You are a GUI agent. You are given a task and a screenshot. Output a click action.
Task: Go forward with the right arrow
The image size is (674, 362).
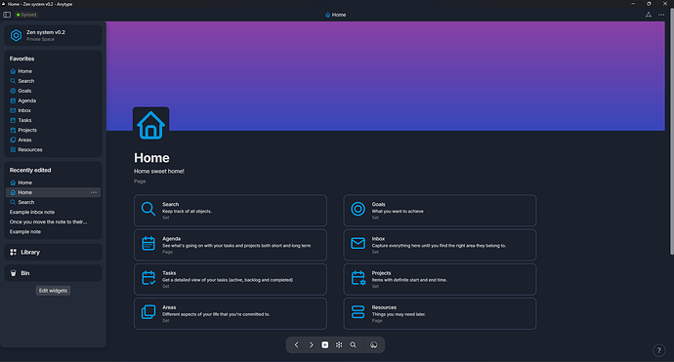click(x=311, y=344)
